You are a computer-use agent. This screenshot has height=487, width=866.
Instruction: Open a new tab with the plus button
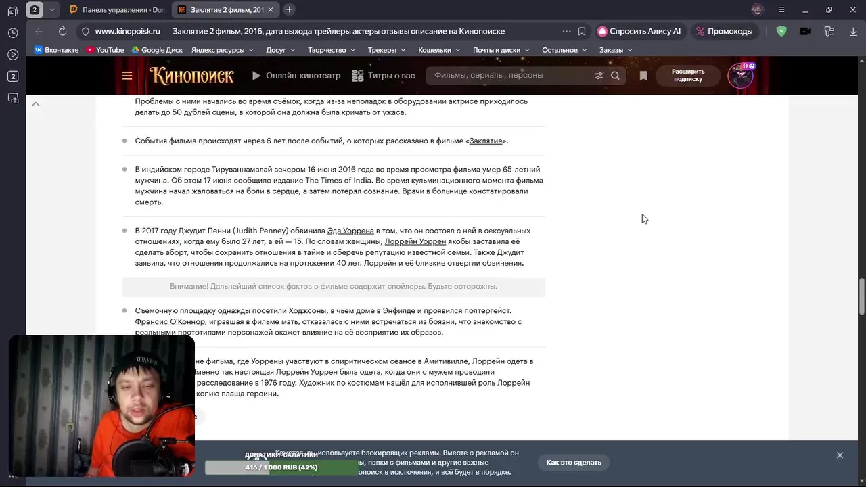[x=289, y=9]
